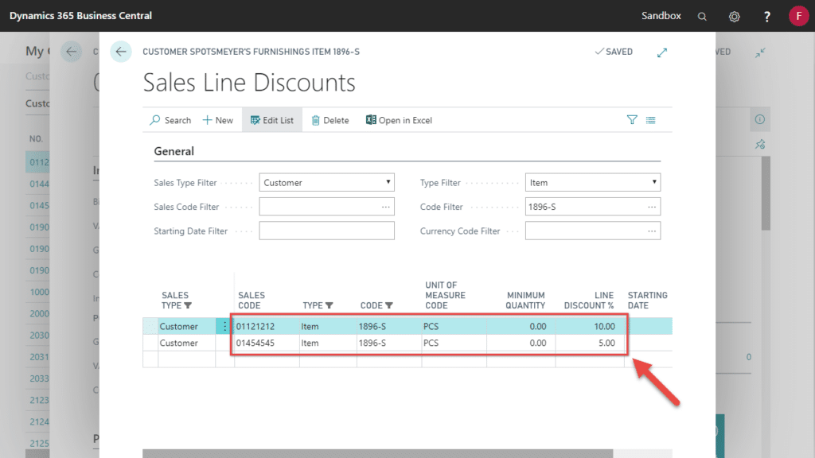This screenshot has height=458, width=815.
Task: Click Dynamics 365 Business Central title
Action: coord(80,16)
